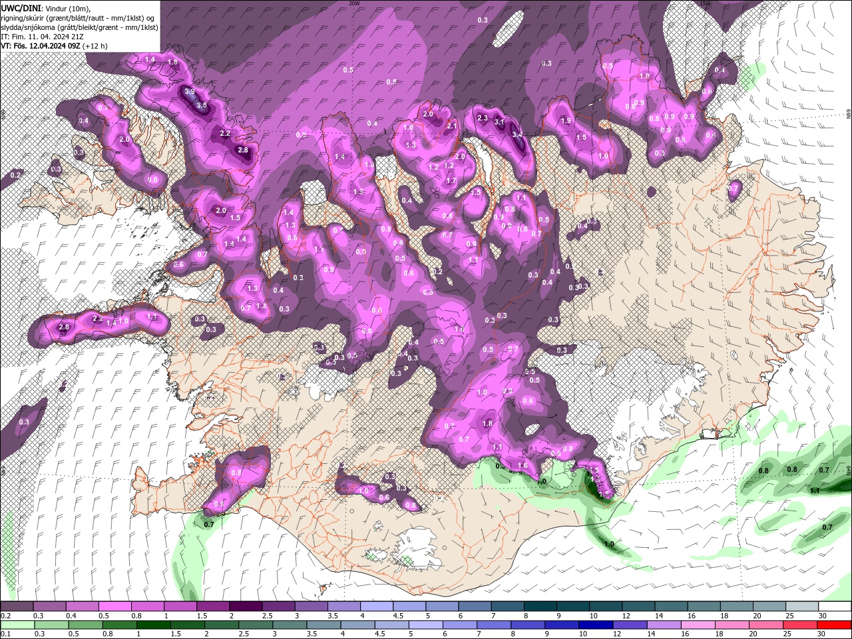Select upper legend swatch between 8 and 9
This screenshot has width=852, height=639.
tap(540, 606)
